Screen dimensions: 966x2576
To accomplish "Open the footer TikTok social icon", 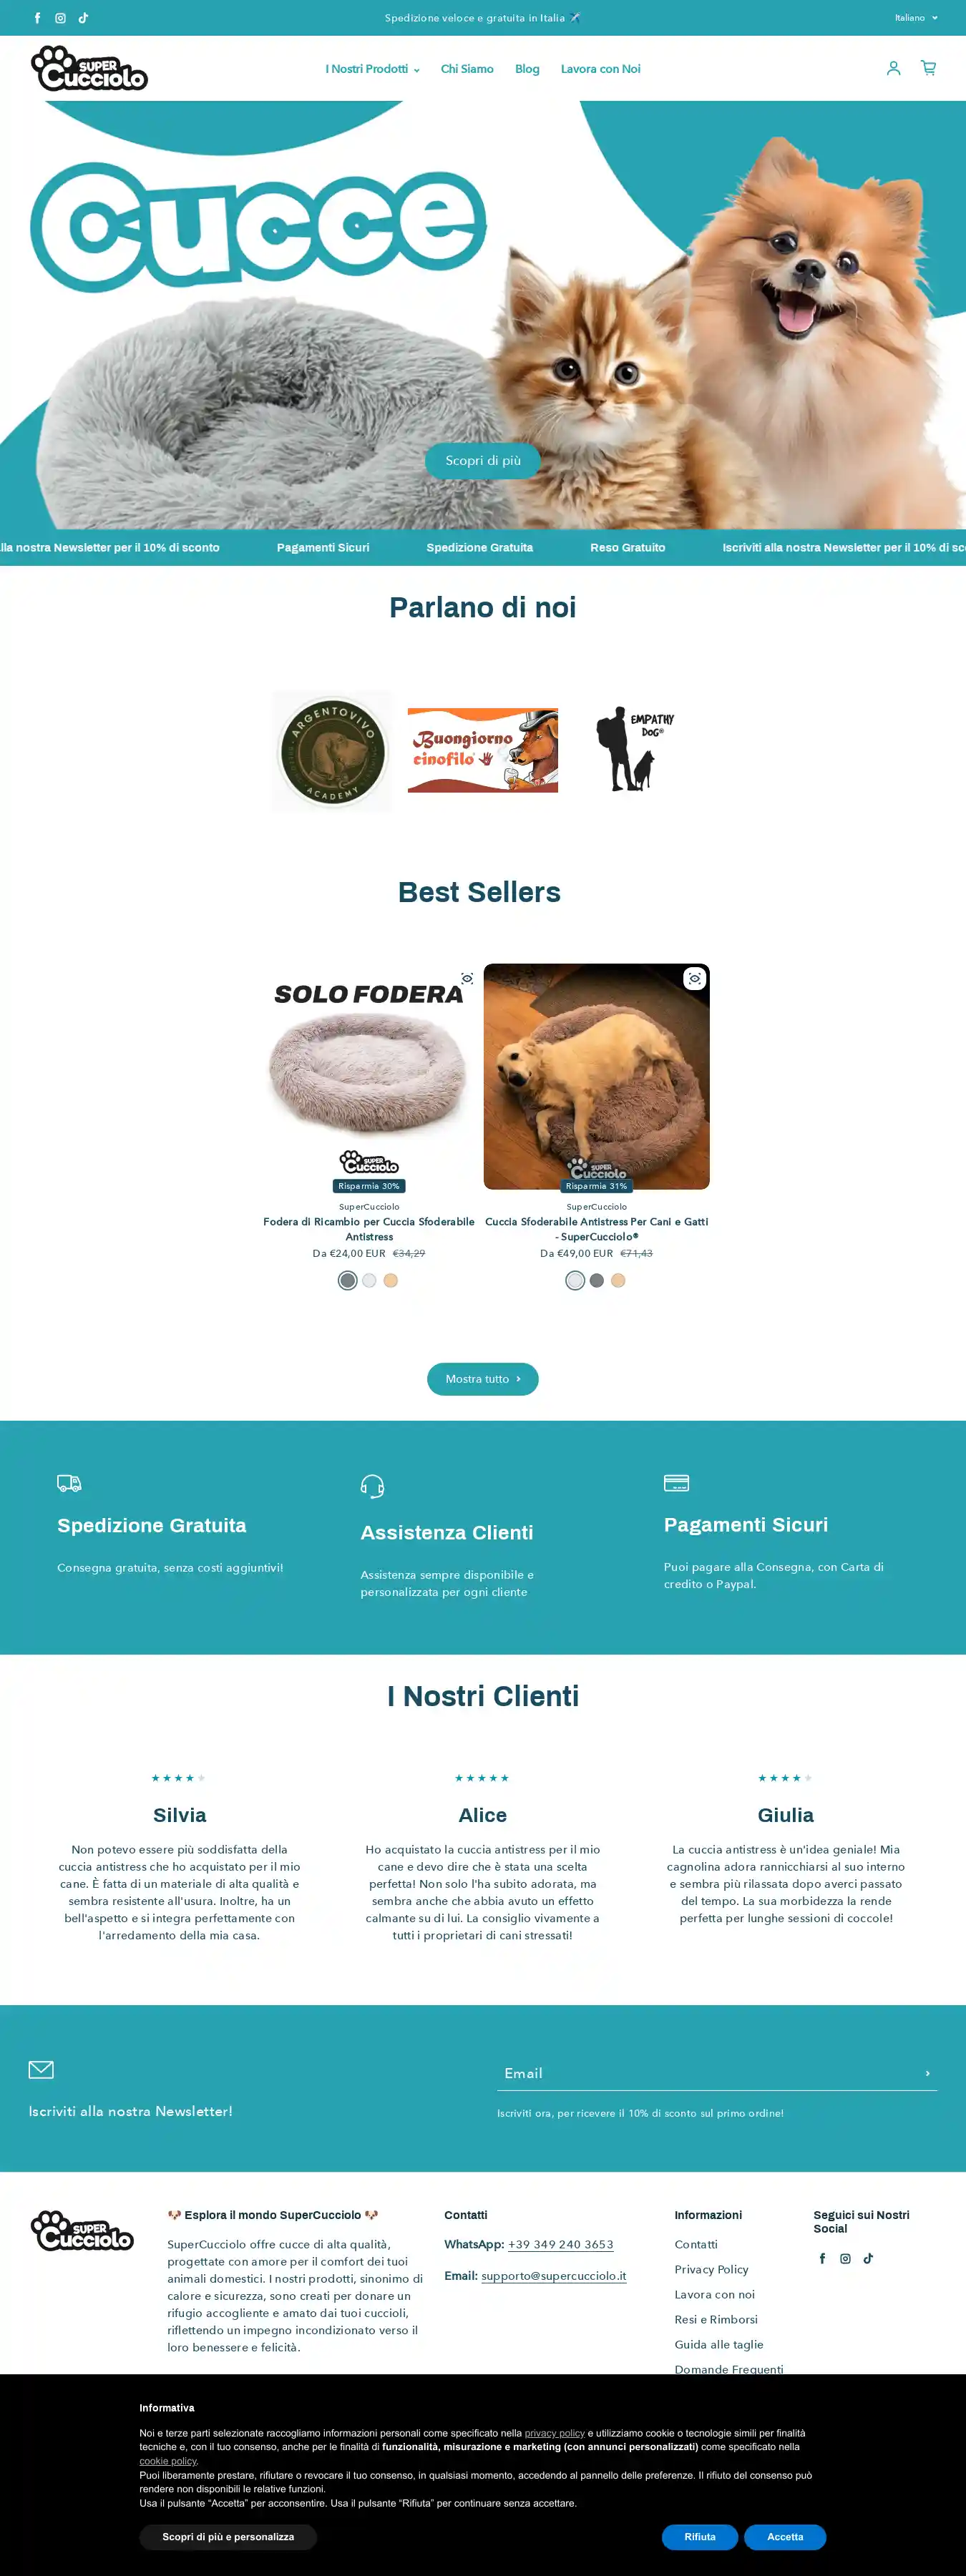I will click(x=868, y=2258).
